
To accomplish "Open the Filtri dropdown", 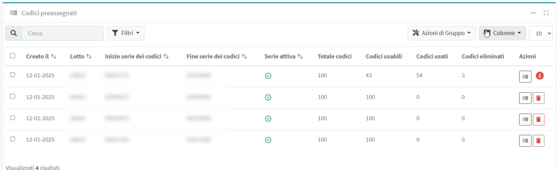I will [x=126, y=33].
